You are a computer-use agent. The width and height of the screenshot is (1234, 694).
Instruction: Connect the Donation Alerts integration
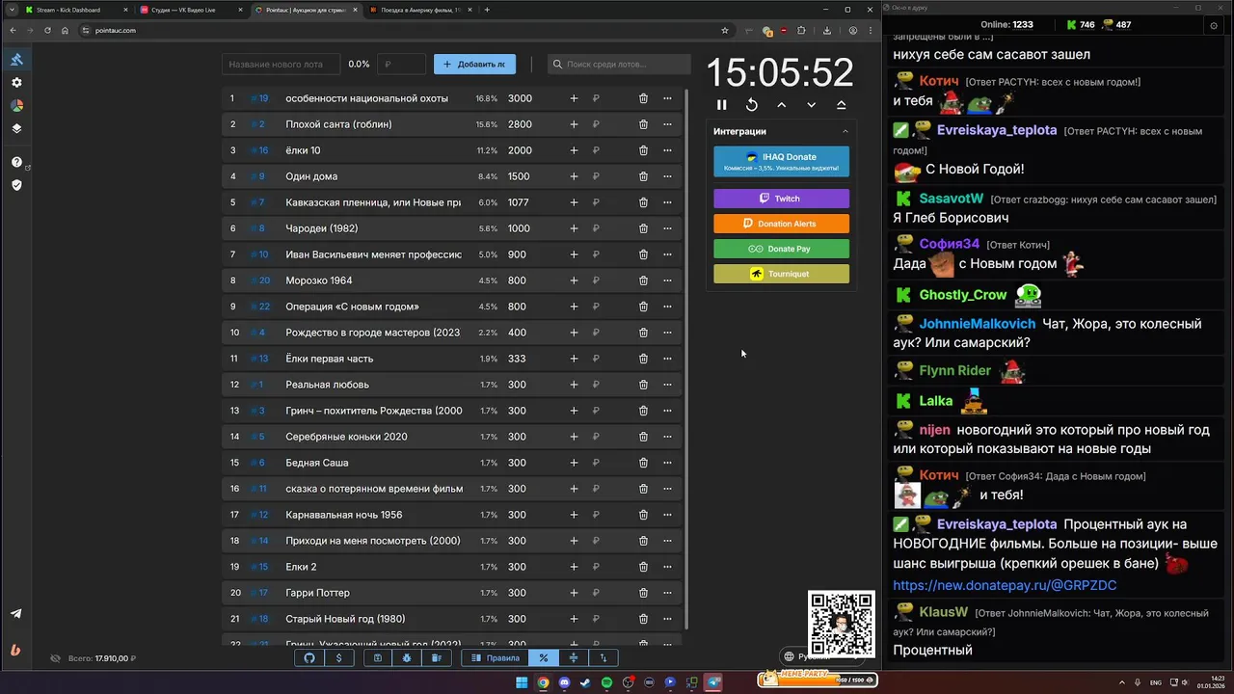click(781, 224)
